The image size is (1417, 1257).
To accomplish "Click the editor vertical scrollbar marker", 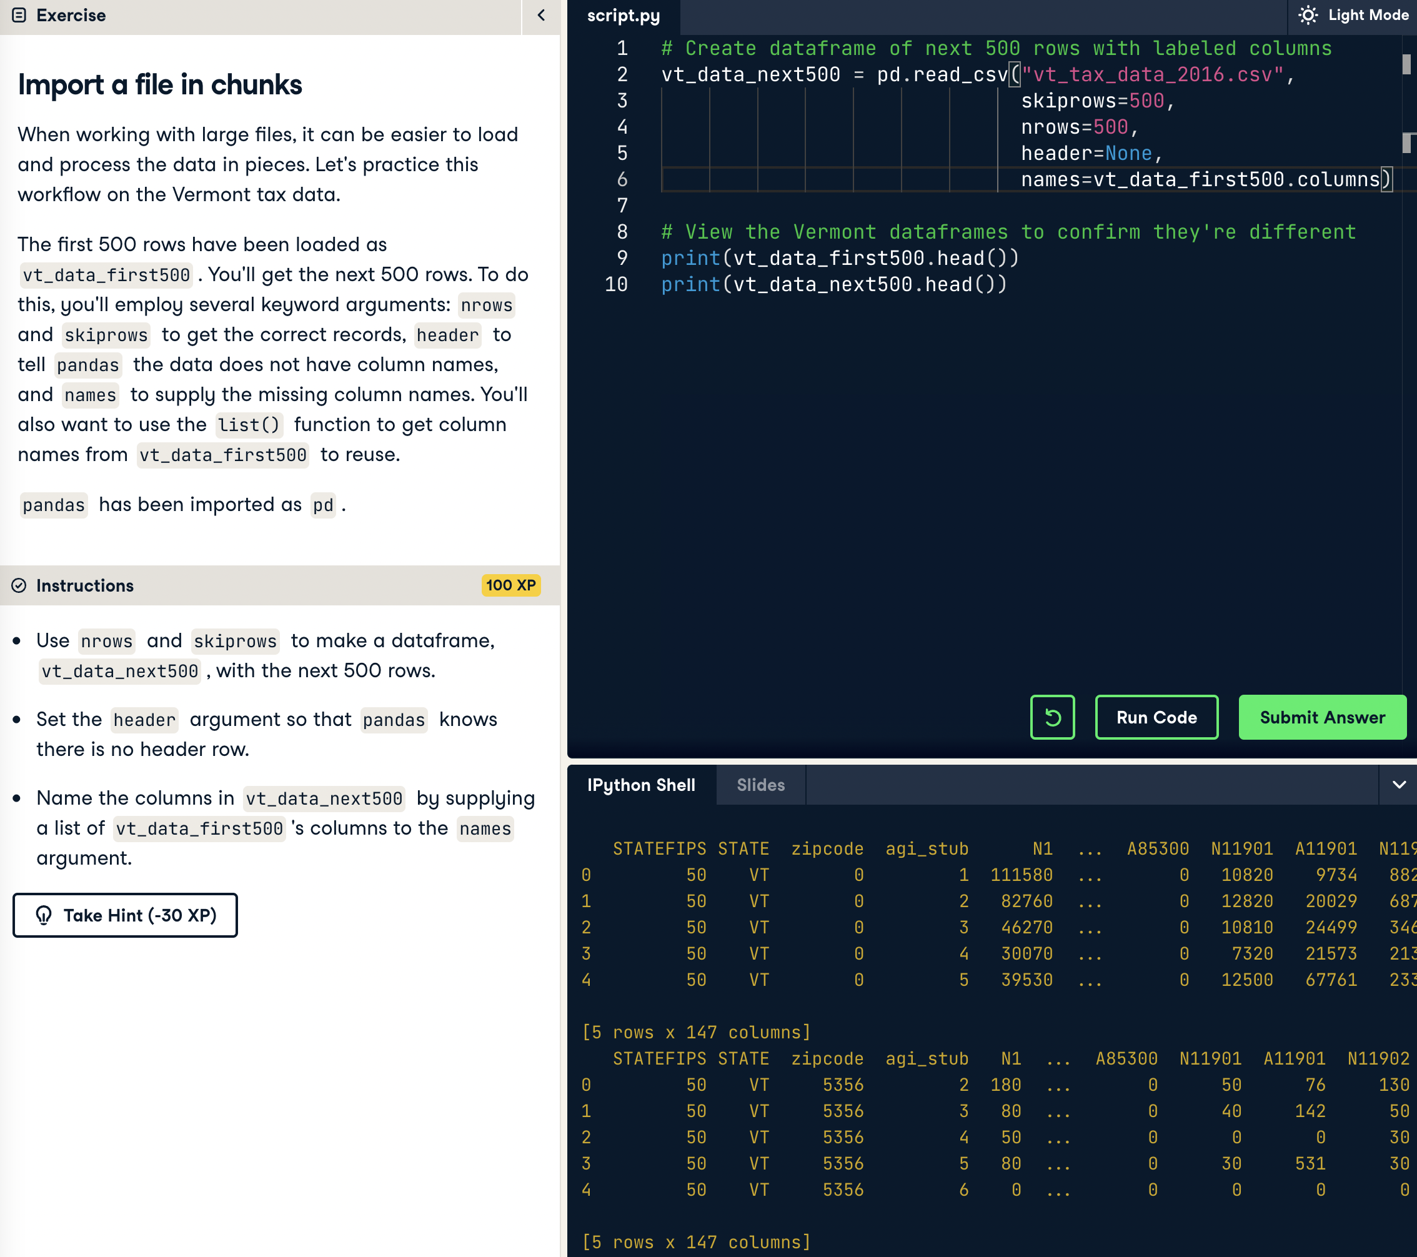I will pyautogui.click(x=1406, y=64).
